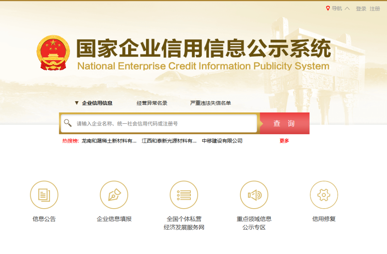
Task: Open the 信用修复 gear icon
Action: [324, 195]
